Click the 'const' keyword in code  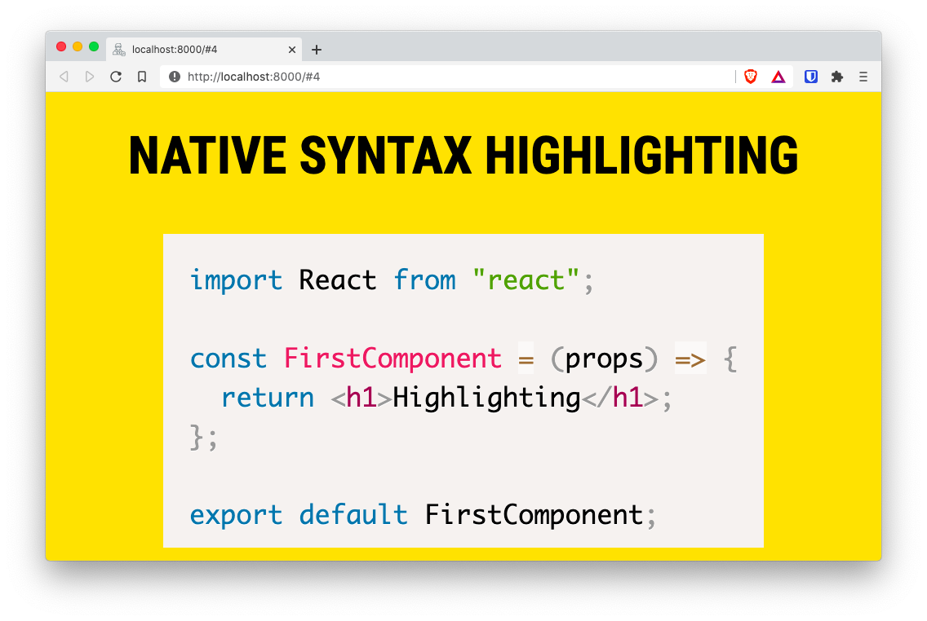(x=228, y=359)
